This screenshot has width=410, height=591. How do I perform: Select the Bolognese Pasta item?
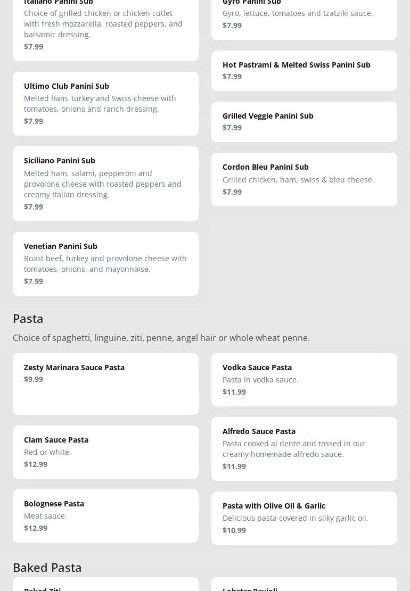[x=105, y=515]
